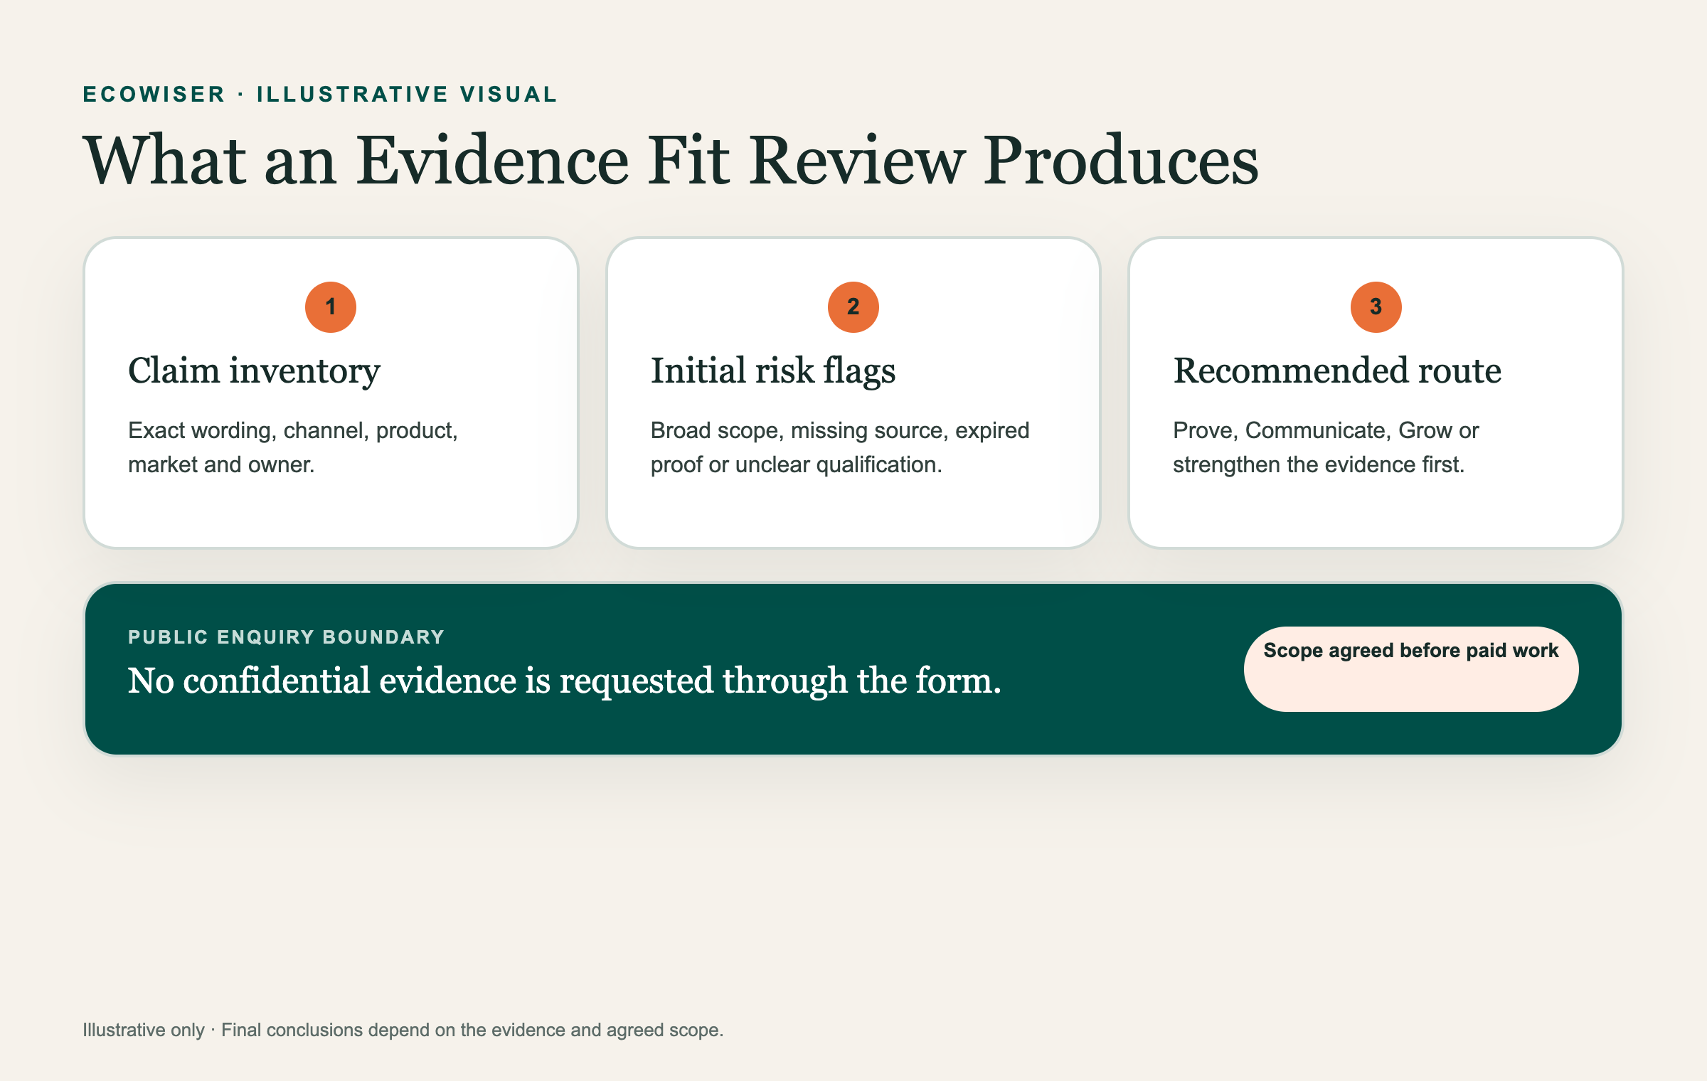Click the 'ECOWISER · ILLUSTRATIVE VISUAL' eyebrow label
Viewport: 1707px width, 1081px height.
click(x=320, y=94)
